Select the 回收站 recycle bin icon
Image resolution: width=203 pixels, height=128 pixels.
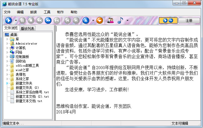click(x=12, y=61)
